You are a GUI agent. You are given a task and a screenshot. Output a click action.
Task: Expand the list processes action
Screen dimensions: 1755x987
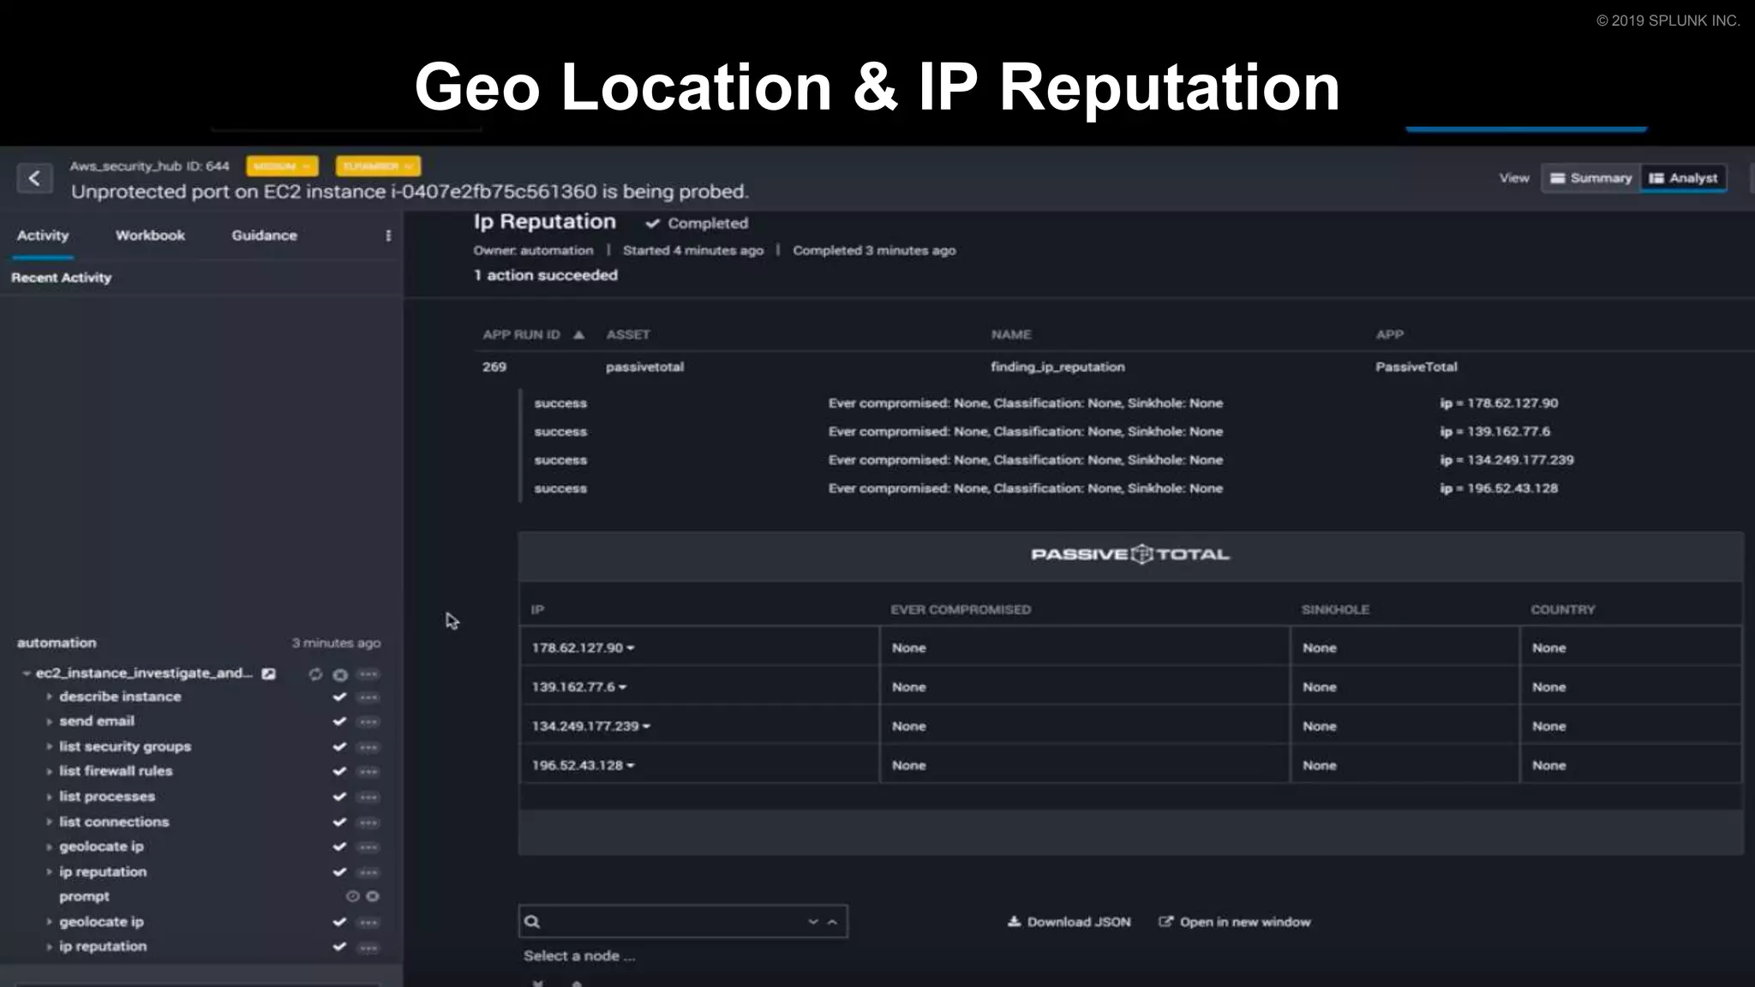(x=49, y=797)
